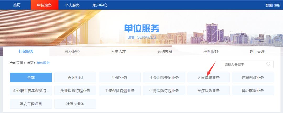The height and width of the screenshot is (113, 283).
Task: Open the 首页 navigation menu item
Action: [x=17, y=5]
